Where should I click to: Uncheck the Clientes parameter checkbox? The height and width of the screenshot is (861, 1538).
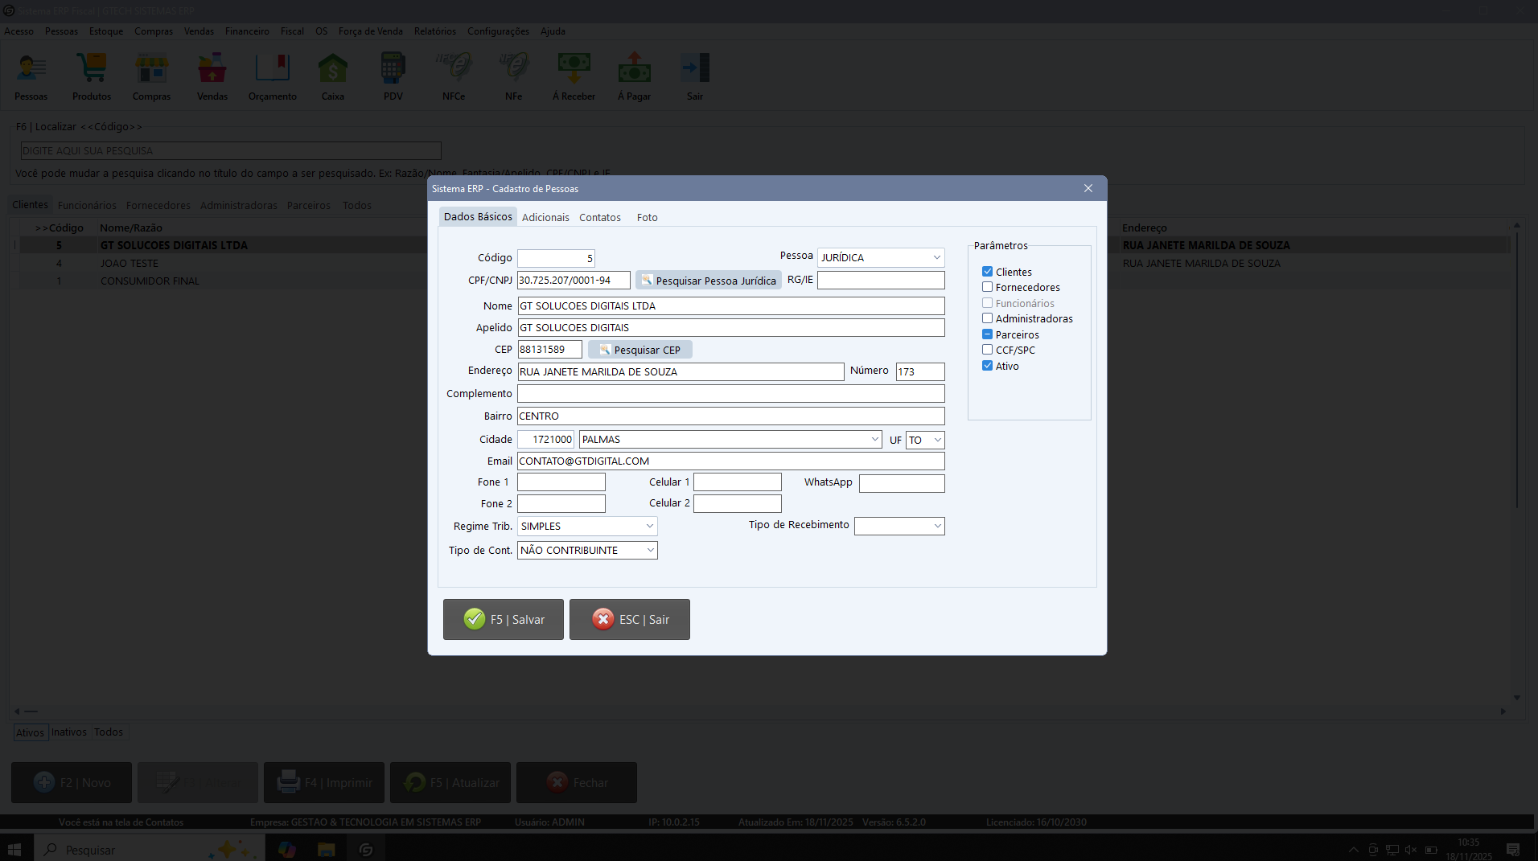987,272
